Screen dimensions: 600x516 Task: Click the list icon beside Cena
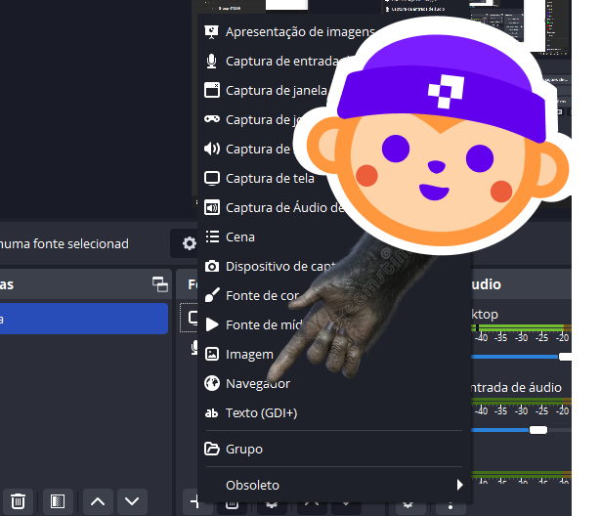coord(212,236)
